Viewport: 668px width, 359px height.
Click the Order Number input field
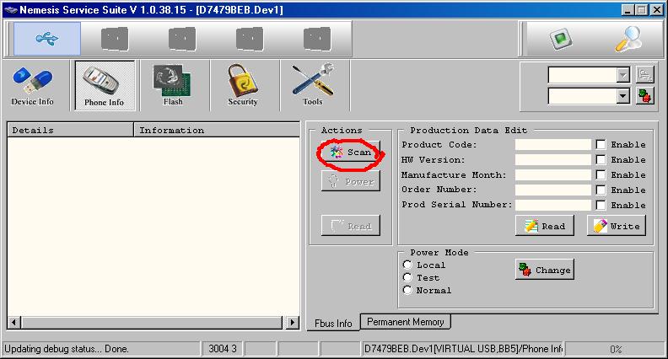tap(552, 190)
